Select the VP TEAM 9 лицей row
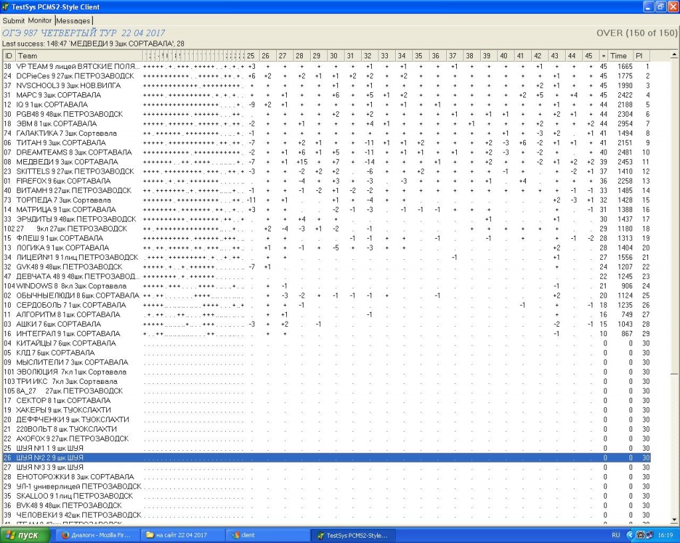680x543 pixels. coord(326,67)
